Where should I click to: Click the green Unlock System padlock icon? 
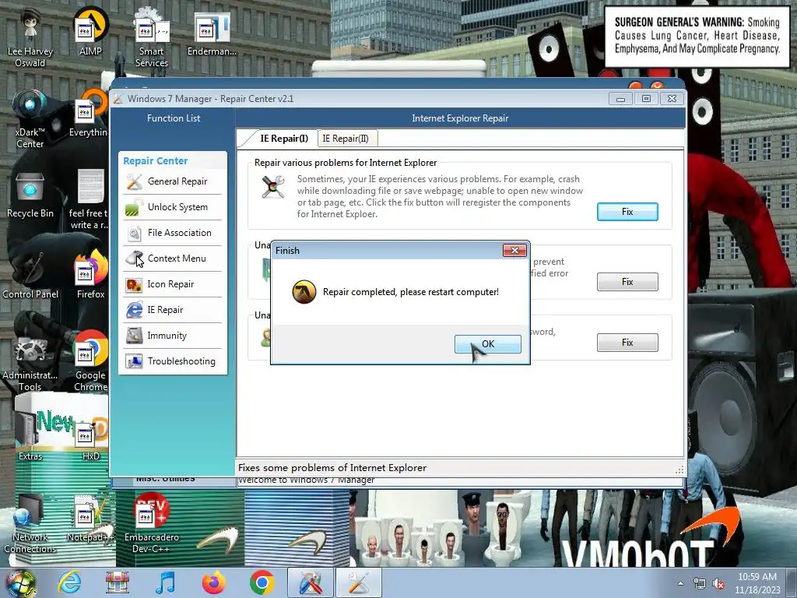(134, 207)
